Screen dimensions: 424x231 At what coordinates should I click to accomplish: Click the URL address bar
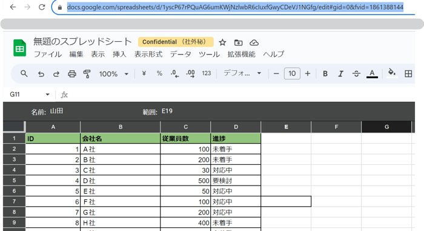click(x=235, y=7)
